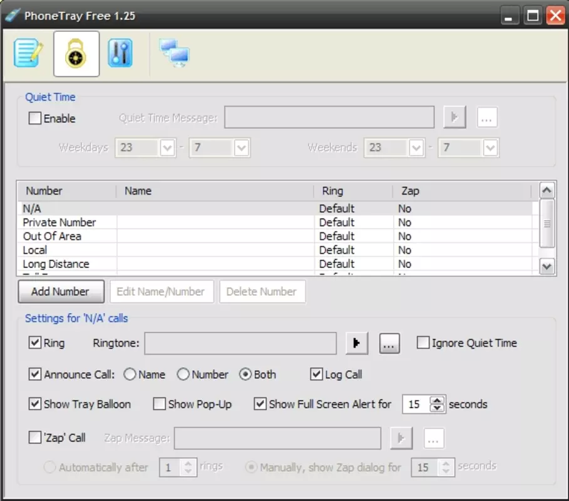Sort list by Name column header
Viewport: 569px width, 501px height.
click(x=215, y=191)
